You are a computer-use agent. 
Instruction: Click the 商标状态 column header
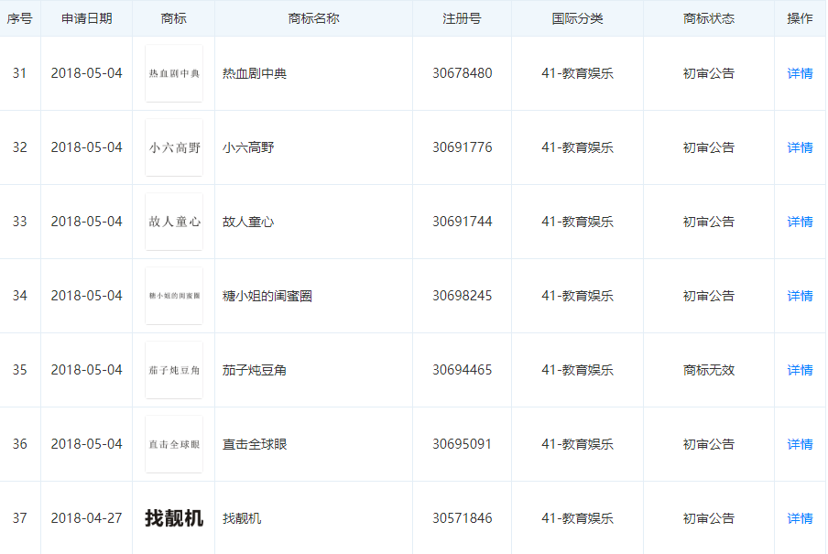(x=709, y=18)
